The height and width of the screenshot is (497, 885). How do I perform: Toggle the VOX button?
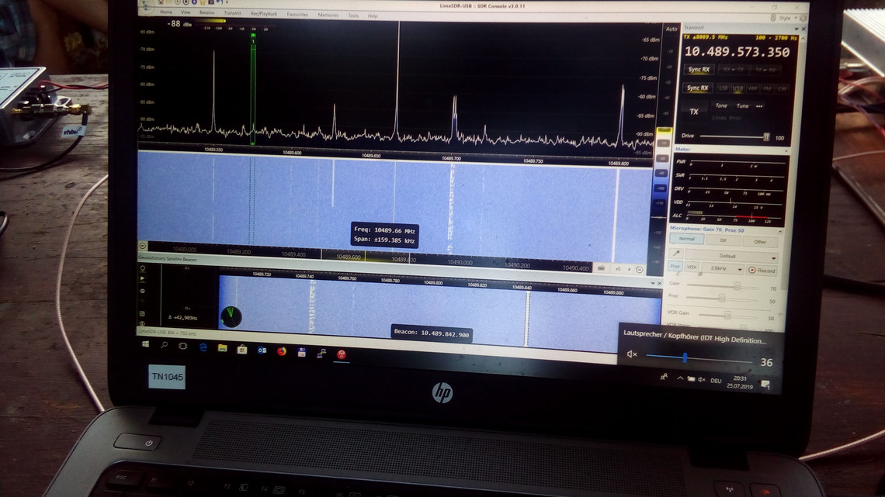click(692, 267)
